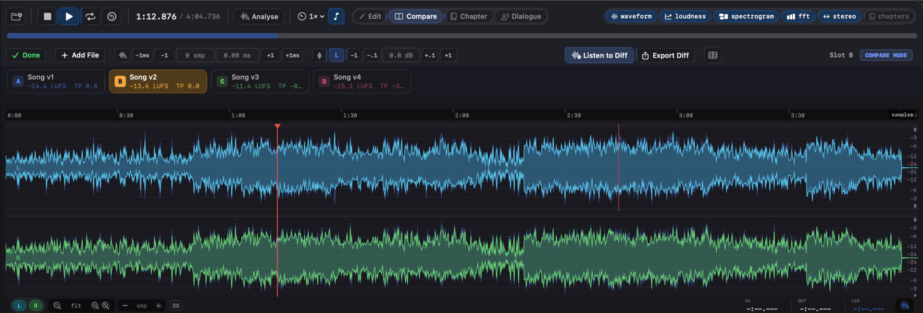Stop playback with the square button
The height and width of the screenshot is (313, 923).
pos(48,16)
